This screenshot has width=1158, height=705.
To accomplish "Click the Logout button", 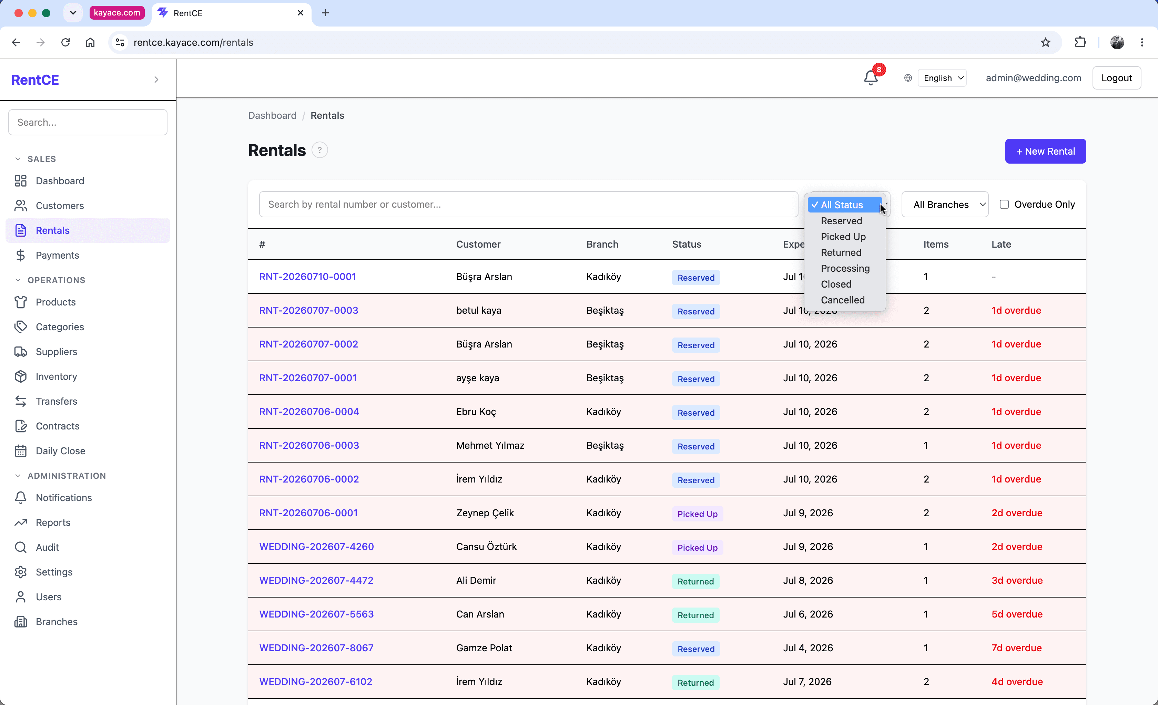I will [x=1116, y=78].
